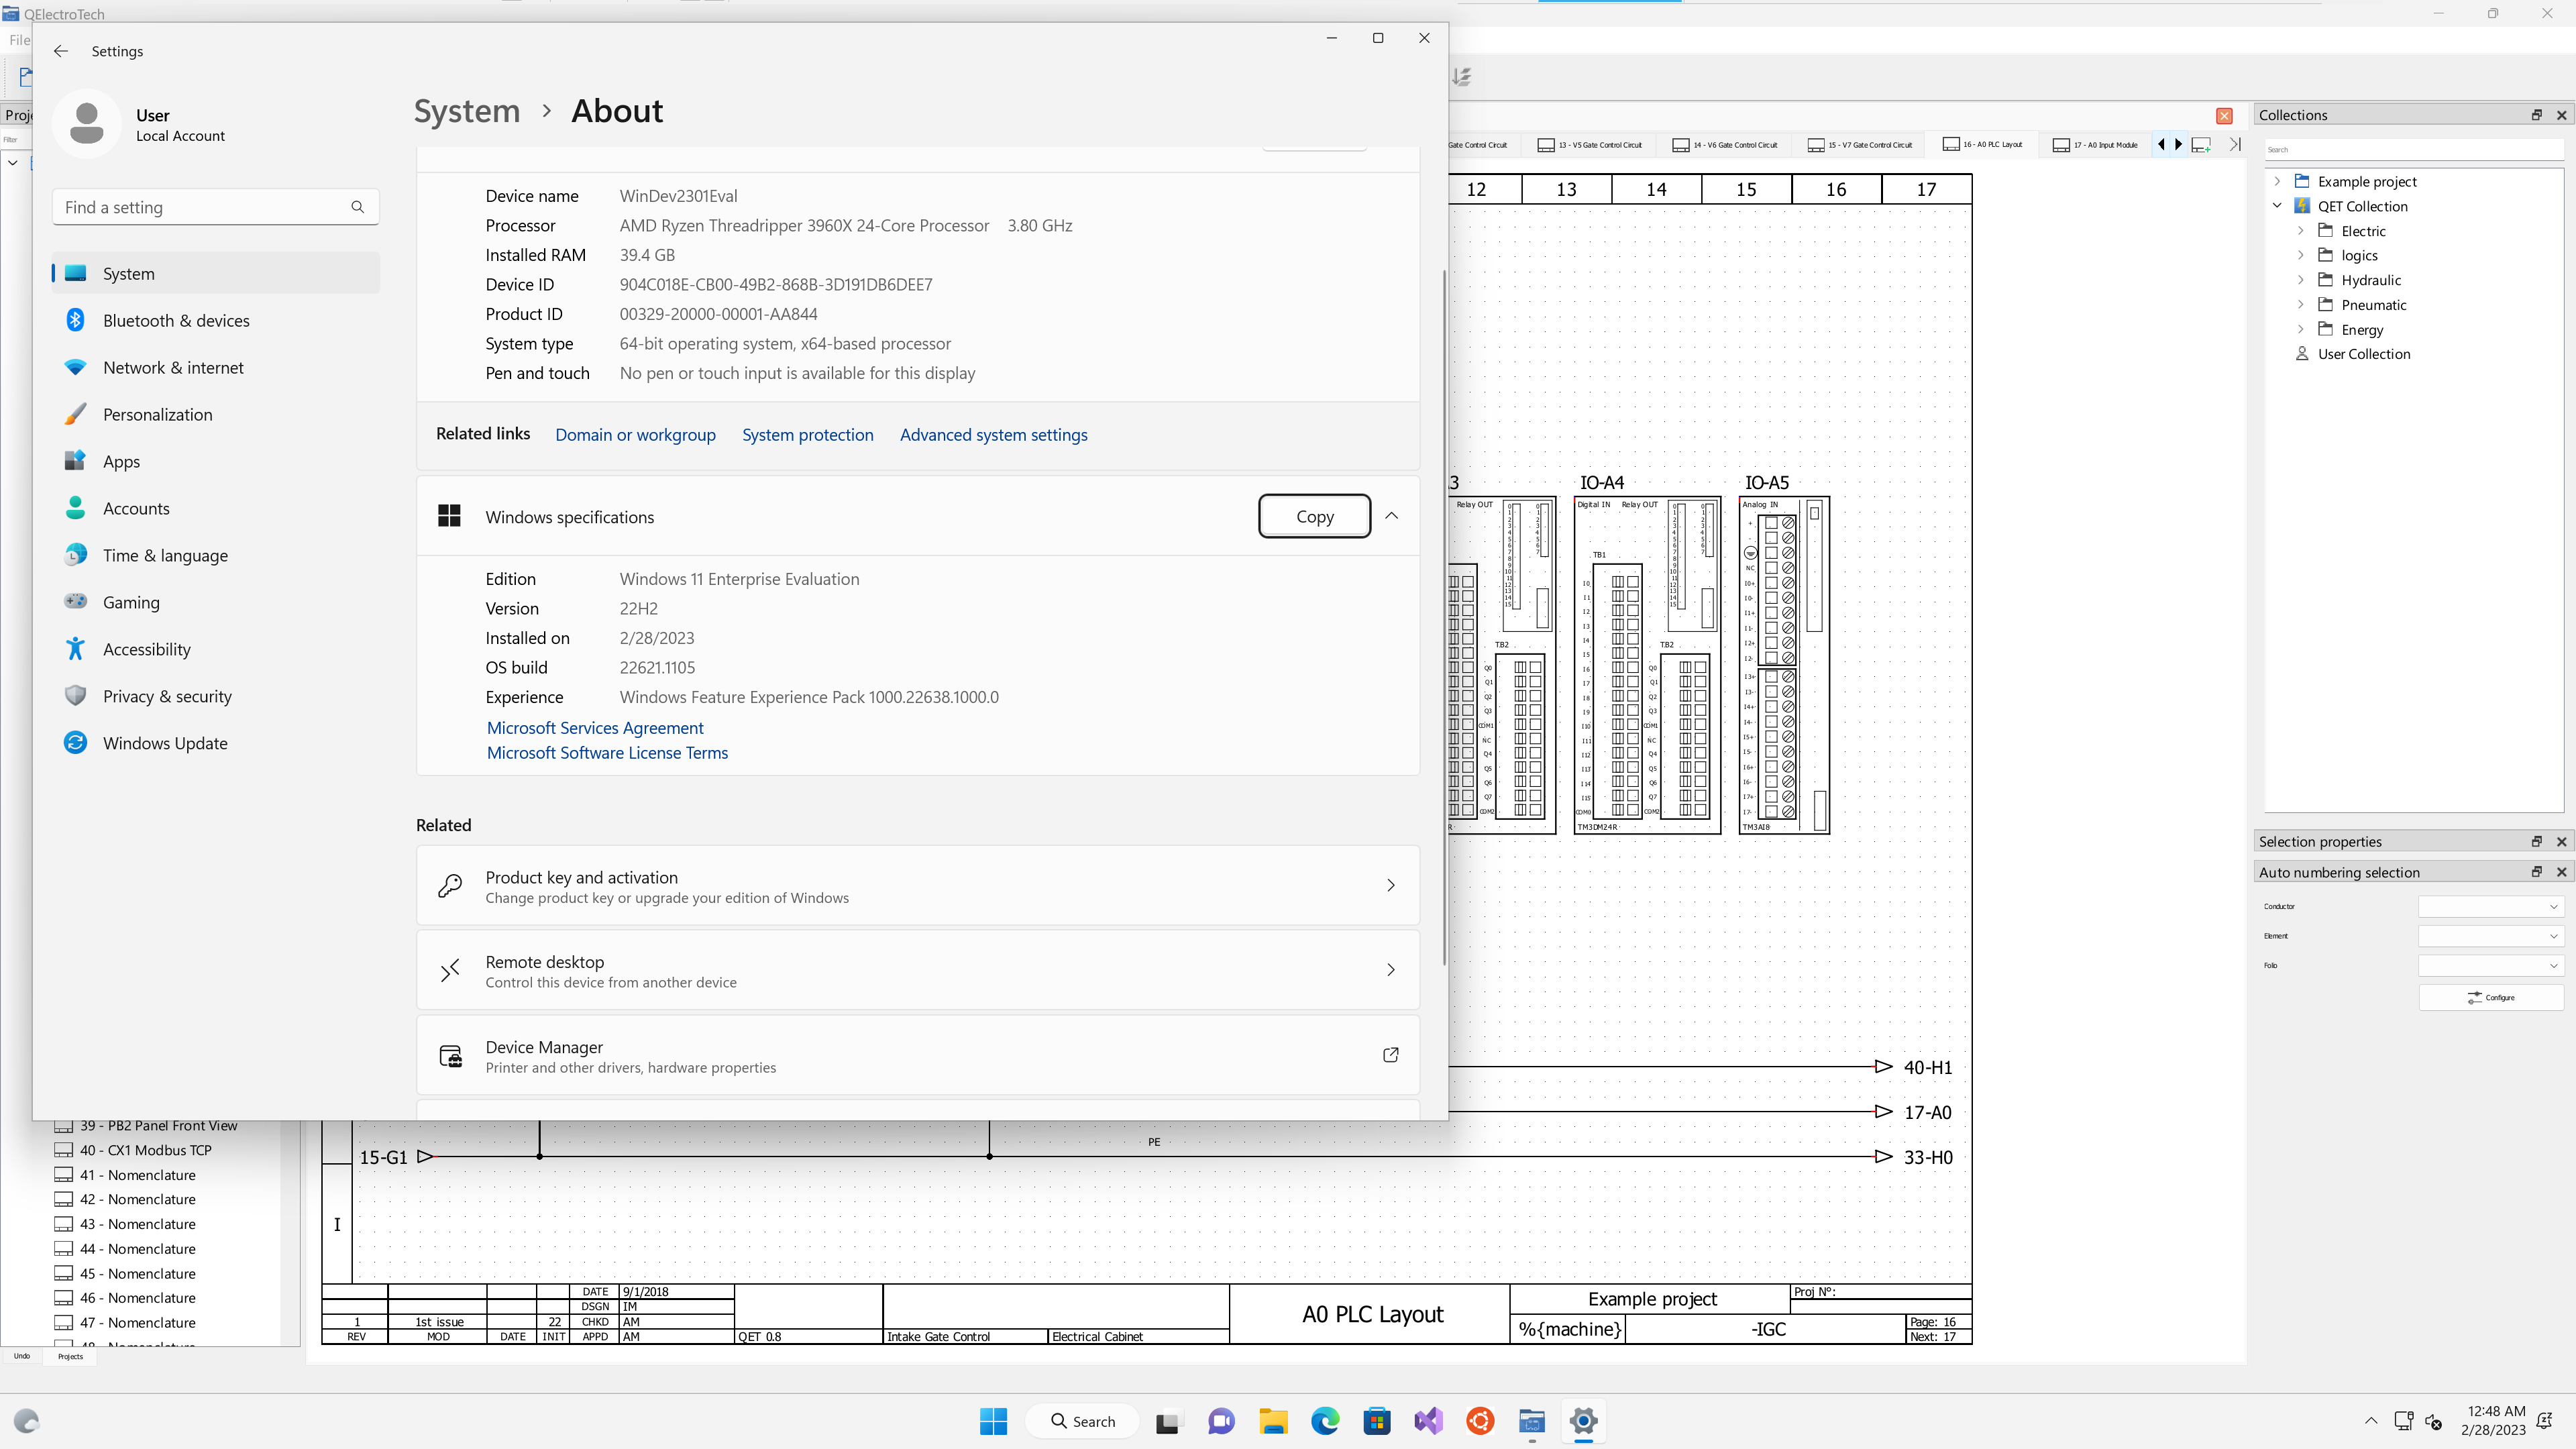Select the 16 - A0 PLC Layout tab
This screenshot has width=2576, height=1449.
[1982, 145]
